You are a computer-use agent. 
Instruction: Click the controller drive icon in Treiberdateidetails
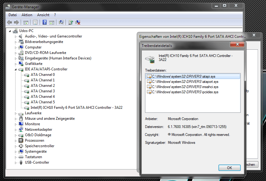(150, 59)
